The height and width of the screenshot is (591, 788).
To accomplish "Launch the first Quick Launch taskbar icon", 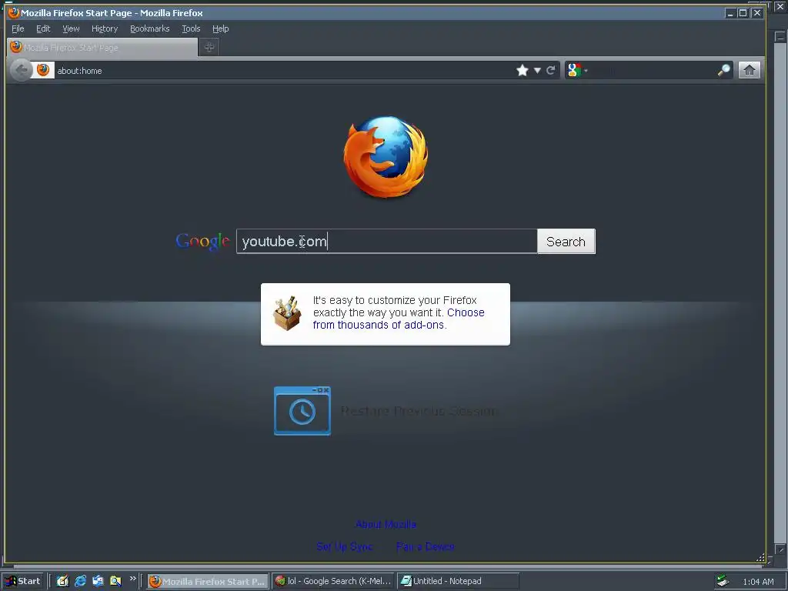I will (62, 581).
